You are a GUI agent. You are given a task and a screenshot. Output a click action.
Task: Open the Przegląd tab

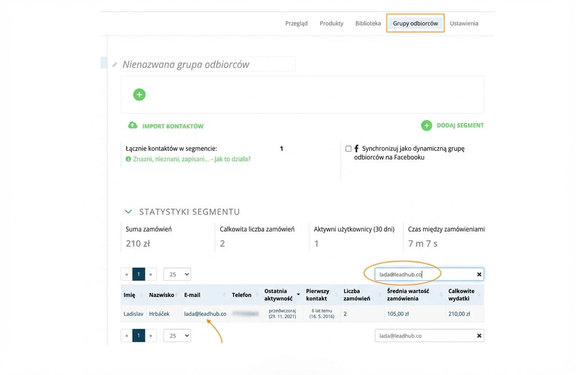(x=297, y=23)
